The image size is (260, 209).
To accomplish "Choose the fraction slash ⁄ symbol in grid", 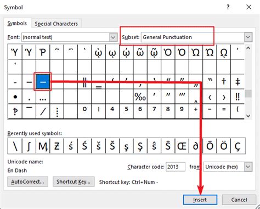I will (43, 111).
